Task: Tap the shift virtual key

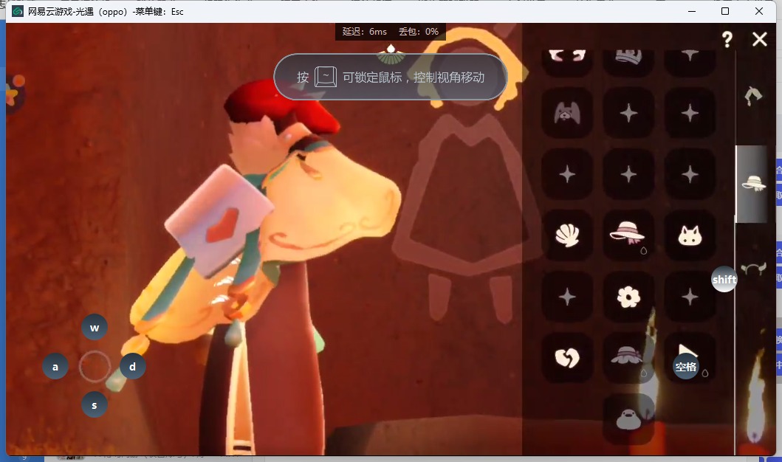Action: [x=724, y=279]
